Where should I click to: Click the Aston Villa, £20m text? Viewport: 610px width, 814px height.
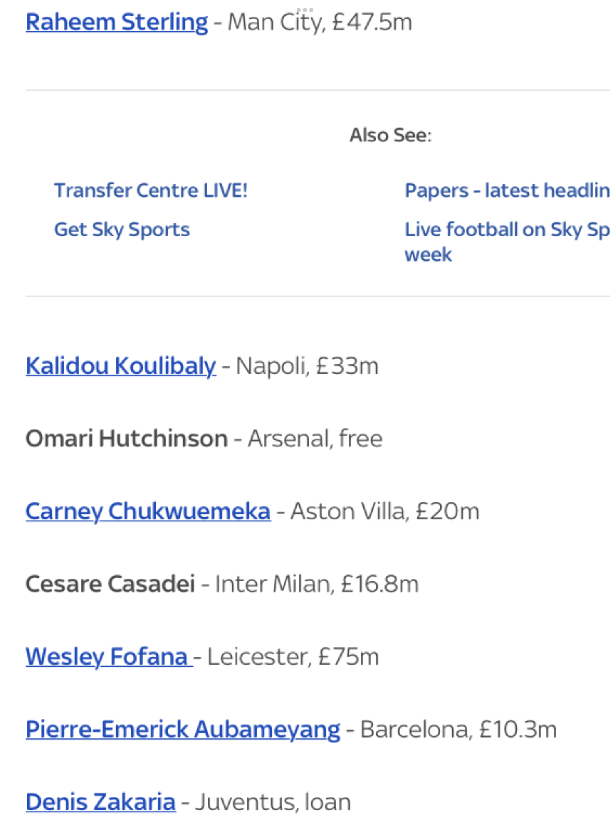(385, 511)
